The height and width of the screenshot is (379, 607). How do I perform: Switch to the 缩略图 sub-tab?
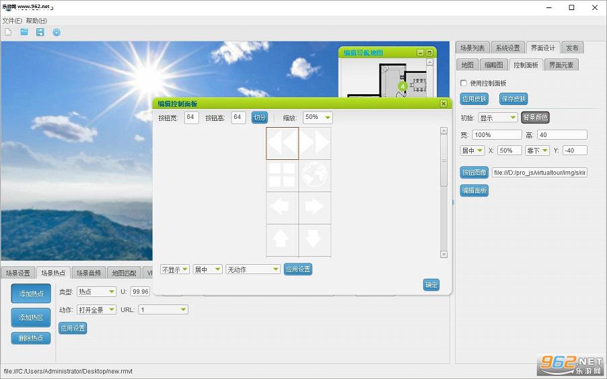[x=493, y=65]
